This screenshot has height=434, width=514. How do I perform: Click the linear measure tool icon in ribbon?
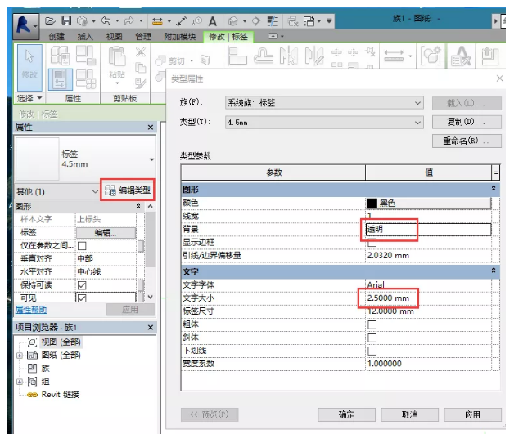coord(394,56)
